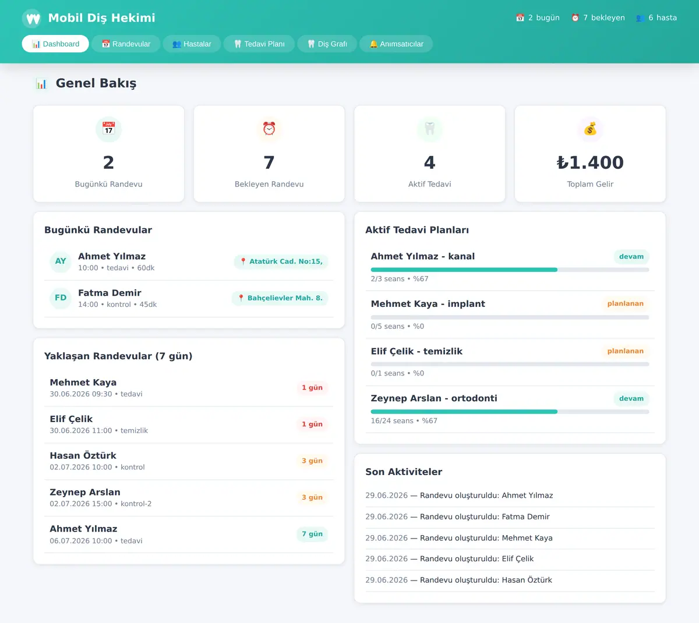This screenshot has width=699, height=623.
Task: Select the Hasan Öztürk upcoming appointment name
Action: click(83, 456)
